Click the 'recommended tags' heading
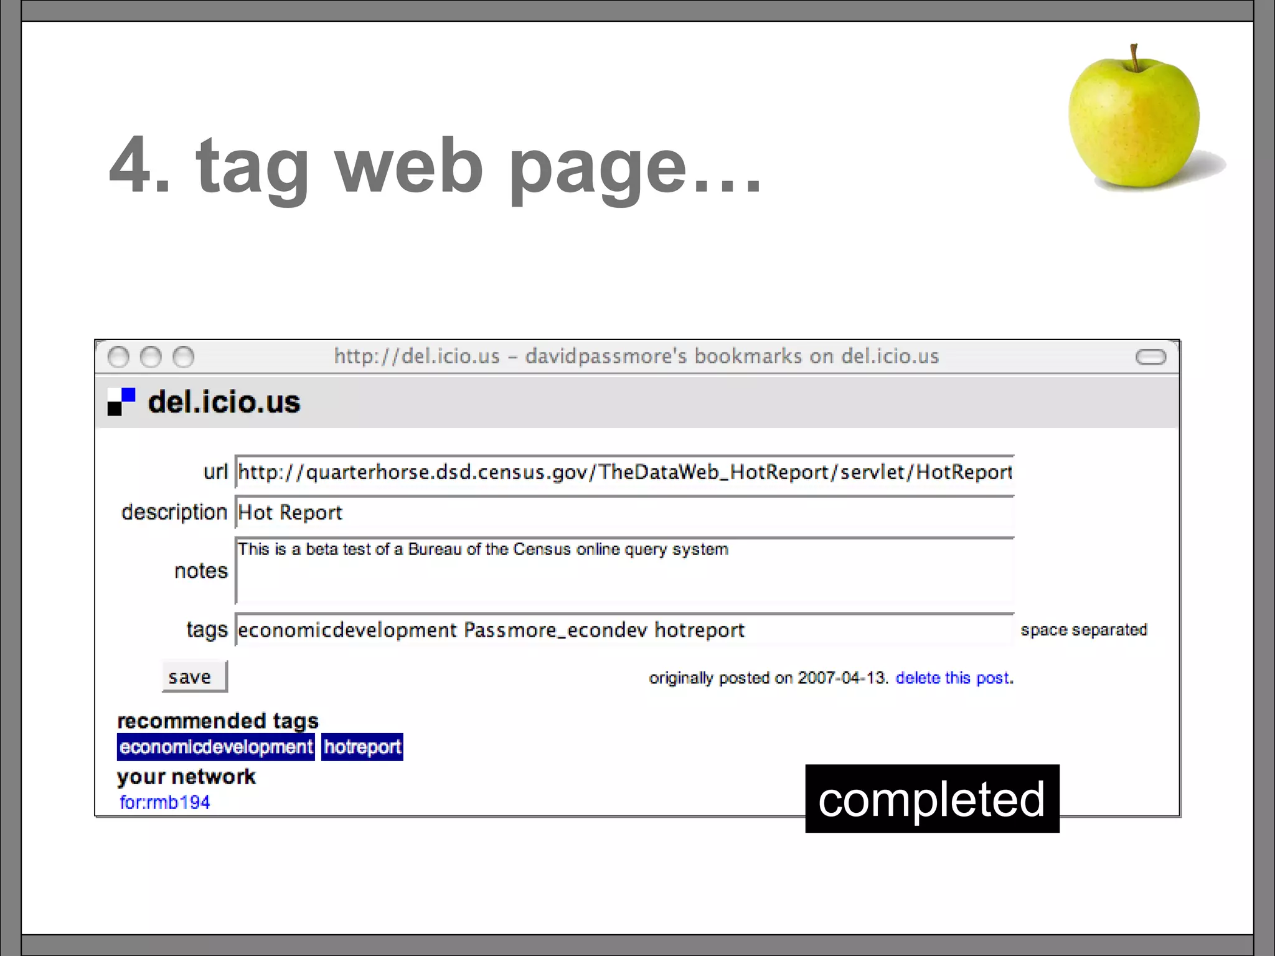 (218, 721)
